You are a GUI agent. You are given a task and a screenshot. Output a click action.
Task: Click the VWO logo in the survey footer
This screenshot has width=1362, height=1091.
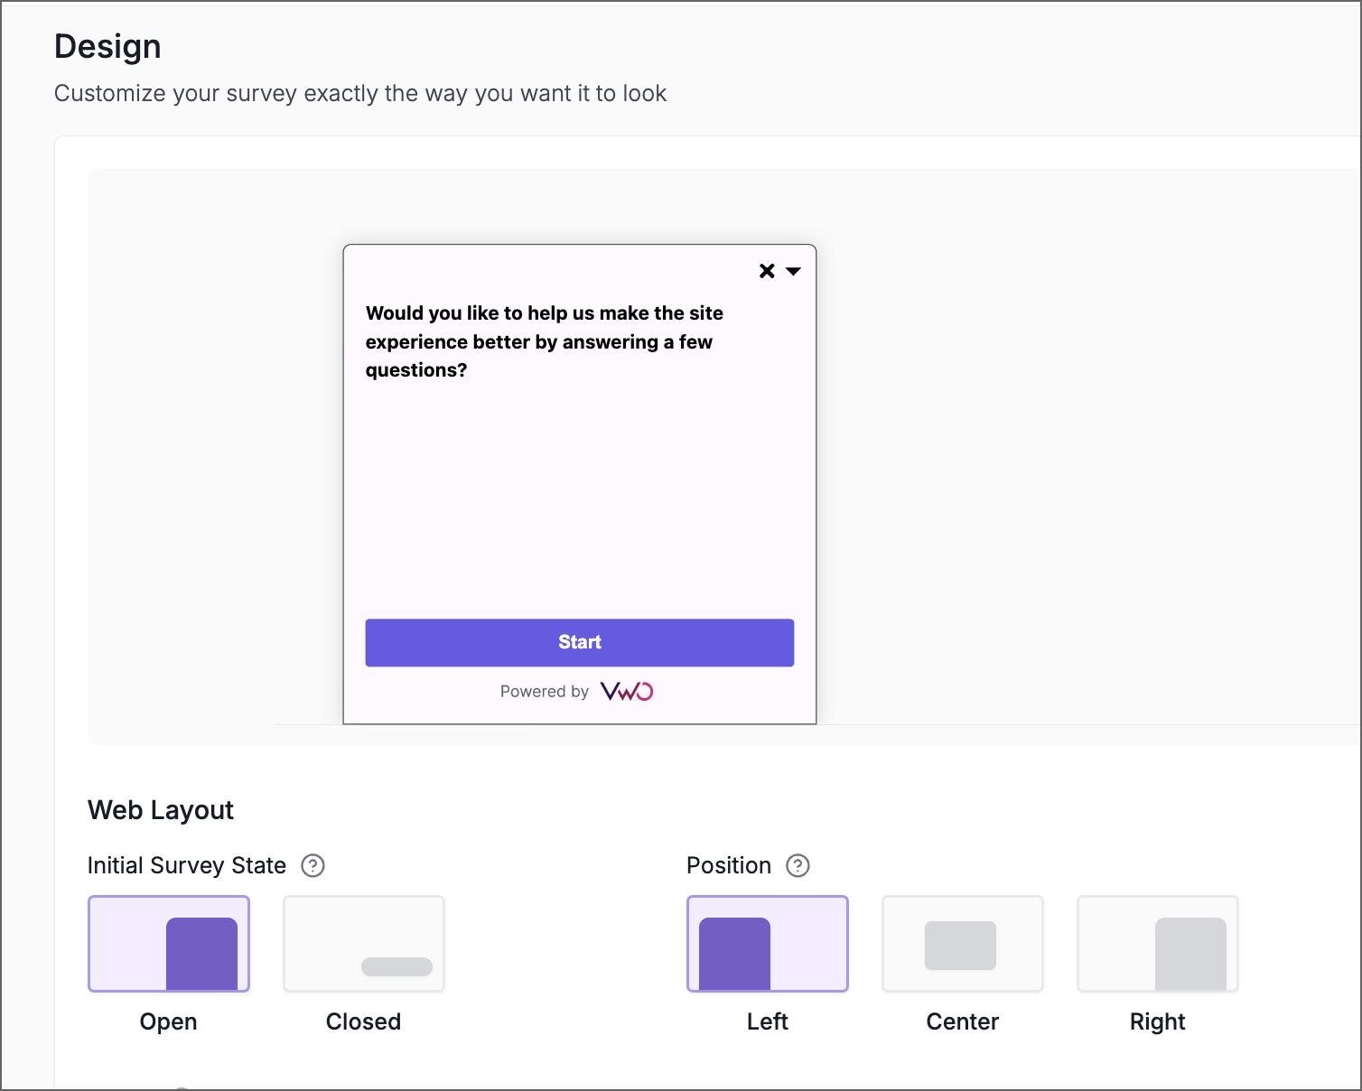[628, 691]
